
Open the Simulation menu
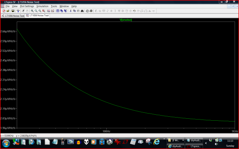[x=42, y=6]
